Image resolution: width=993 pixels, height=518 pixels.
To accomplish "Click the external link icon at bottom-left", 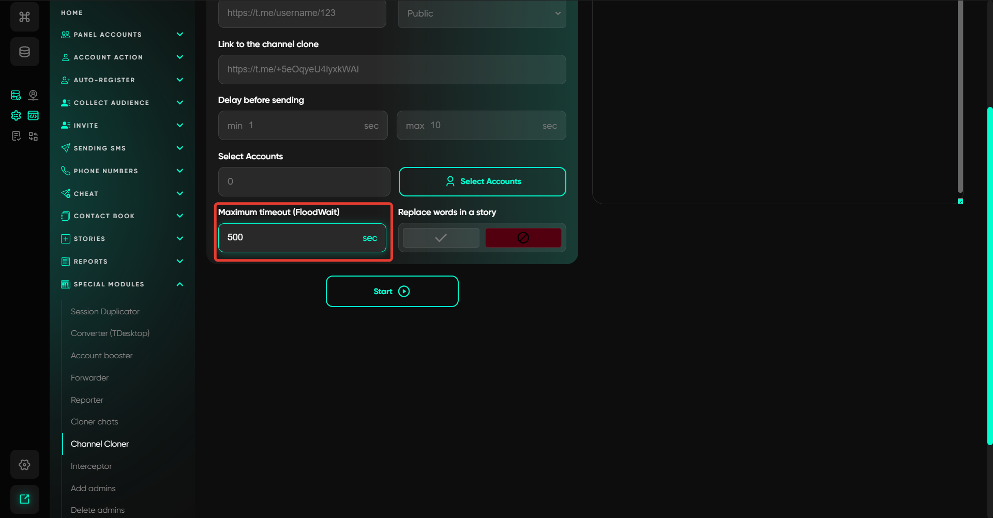I will point(24,499).
